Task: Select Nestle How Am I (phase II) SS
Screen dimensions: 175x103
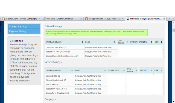Action: pos(58,52)
